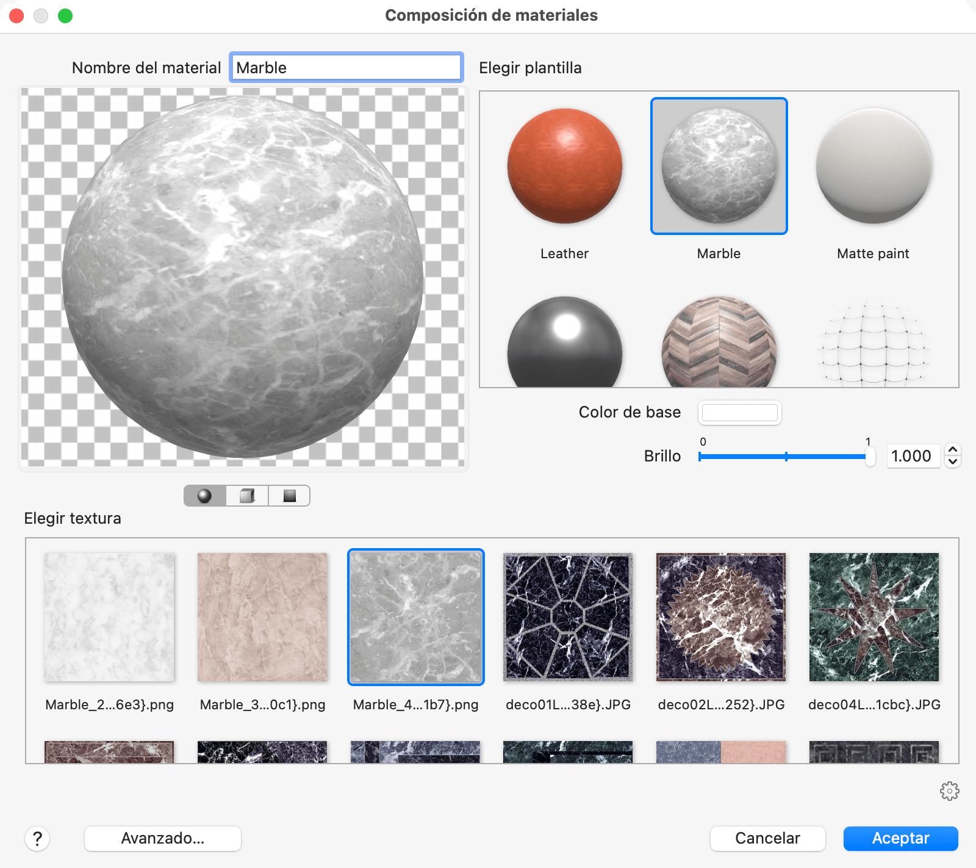Pick the Marble_2 white texture
This screenshot has width=976, height=868.
109,617
